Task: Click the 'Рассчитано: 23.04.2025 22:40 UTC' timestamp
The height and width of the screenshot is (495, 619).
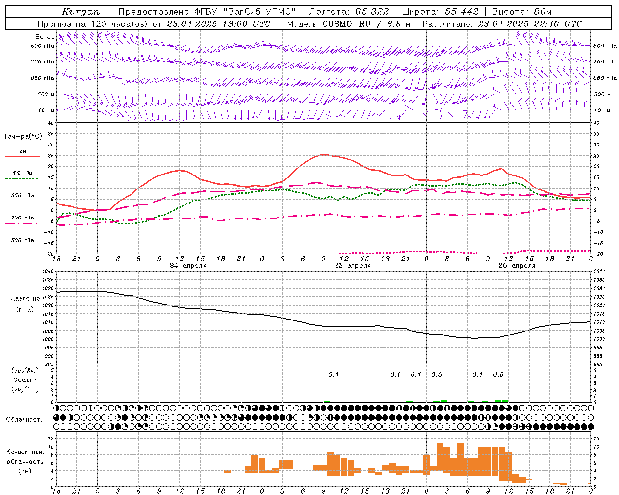Action: point(502,24)
